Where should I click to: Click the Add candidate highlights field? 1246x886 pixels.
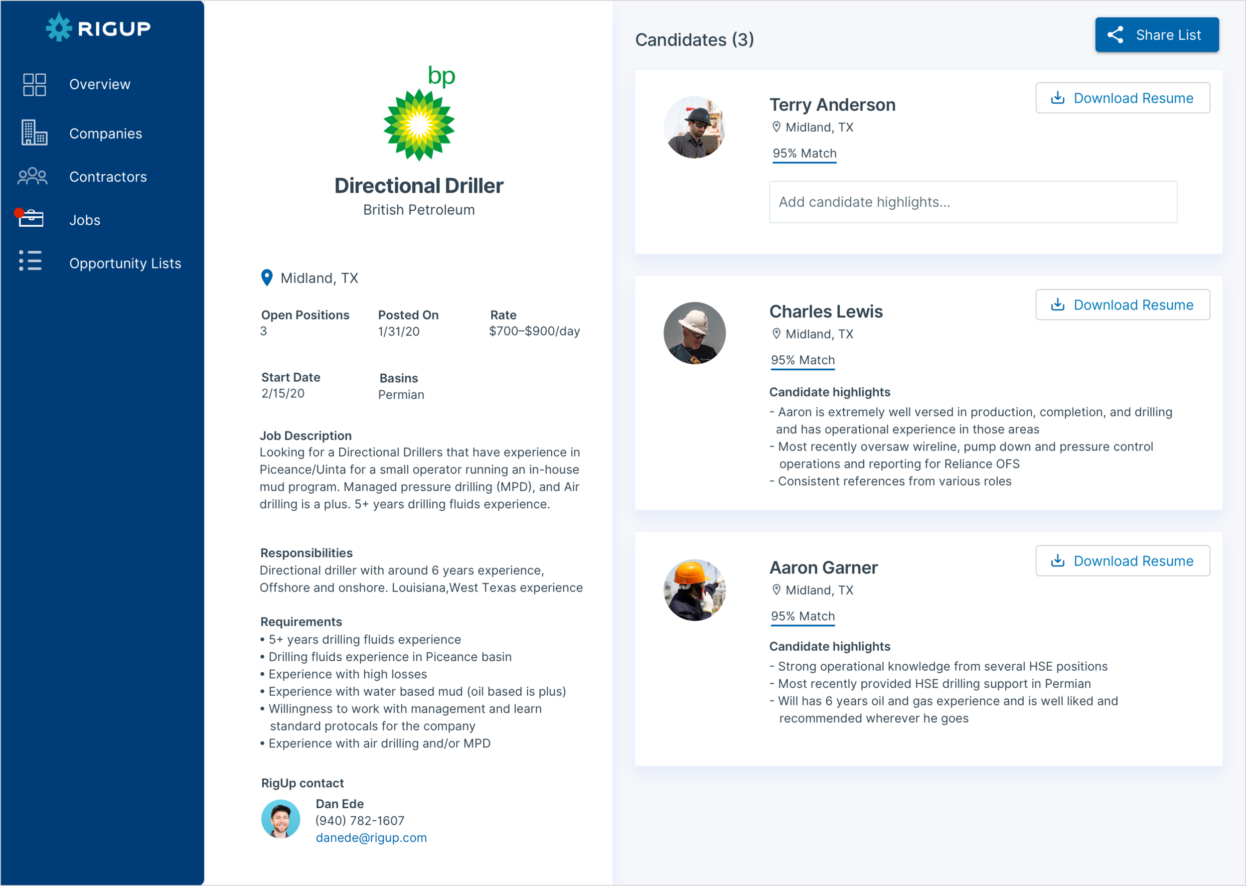tap(973, 202)
